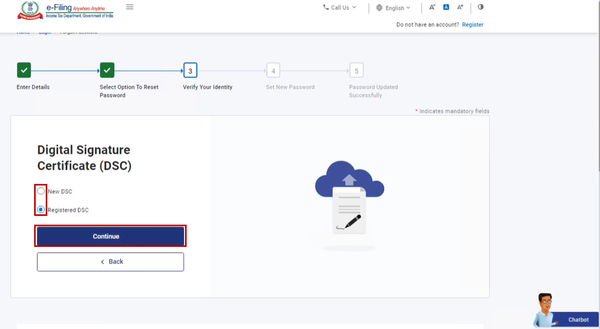Click step 3 Verify Your Identity
The width and height of the screenshot is (600, 329).
(190, 71)
